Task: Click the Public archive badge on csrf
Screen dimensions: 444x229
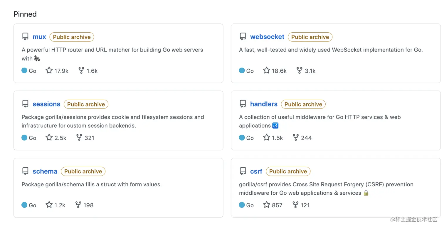Action: [x=288, y=171]
